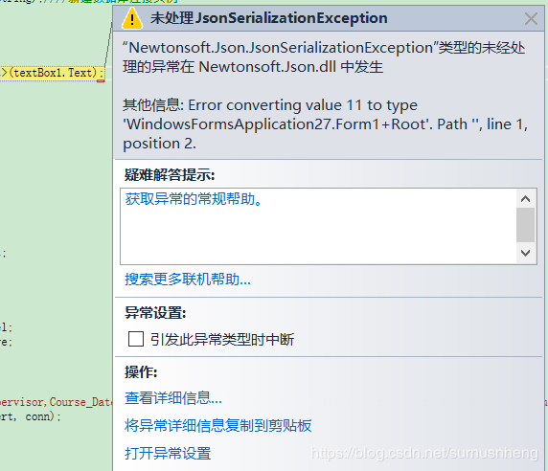Click the troubleshooting tips scroll up arrow
Screen dimensions: 548x471
pos(525,199)
